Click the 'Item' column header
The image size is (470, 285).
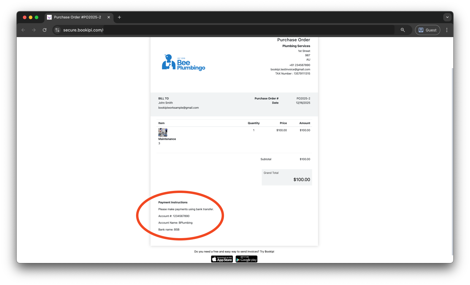pos(161,123)
